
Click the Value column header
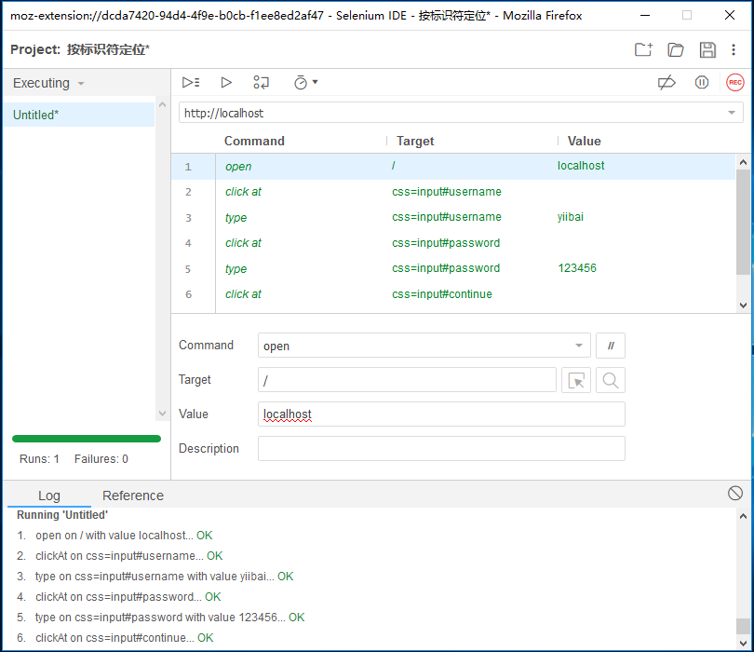coord(584,141)
